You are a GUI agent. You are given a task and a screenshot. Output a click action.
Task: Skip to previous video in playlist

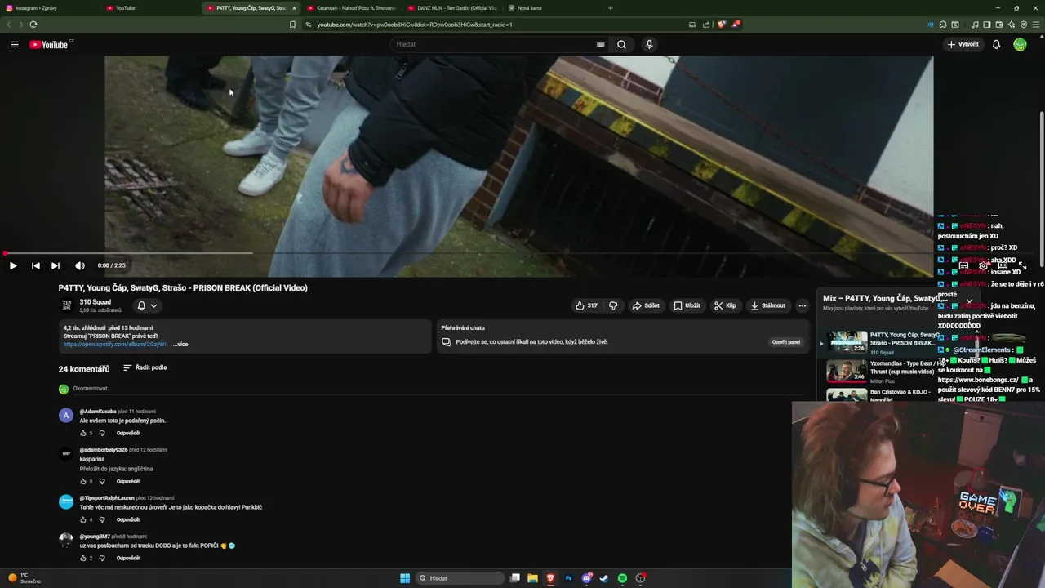pos(35,265)
